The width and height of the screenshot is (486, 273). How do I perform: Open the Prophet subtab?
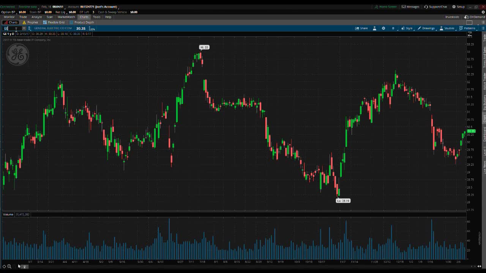pyautogui.click(x=30, y=22)
